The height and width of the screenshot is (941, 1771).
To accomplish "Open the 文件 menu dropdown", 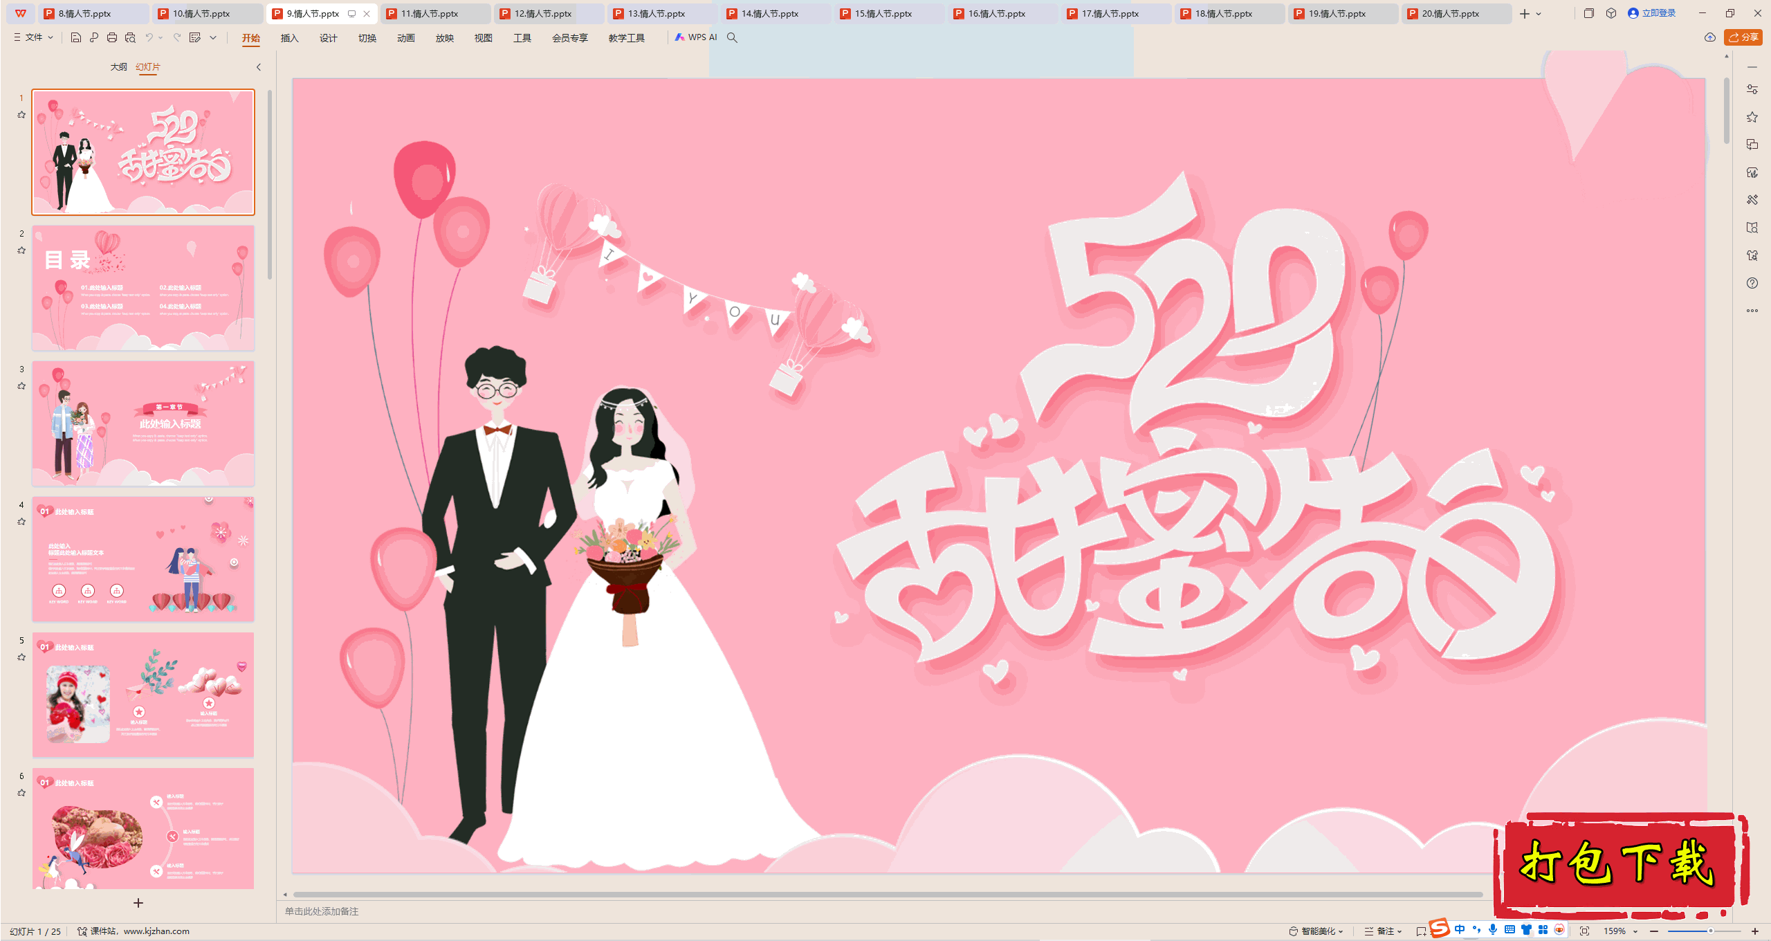I will (x=34, y=37).
